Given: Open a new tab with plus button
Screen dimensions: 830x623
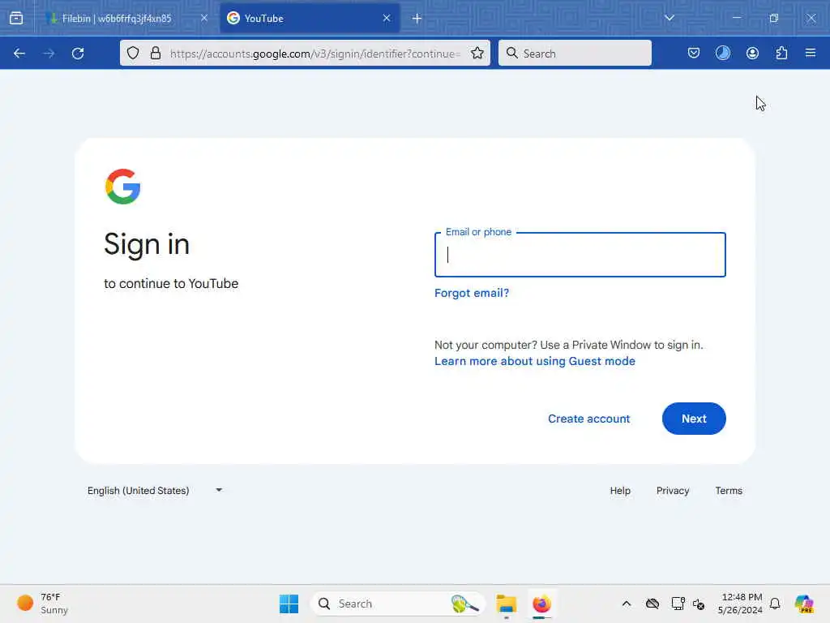Looking at the screenshot, I should (x=417, y=19).
